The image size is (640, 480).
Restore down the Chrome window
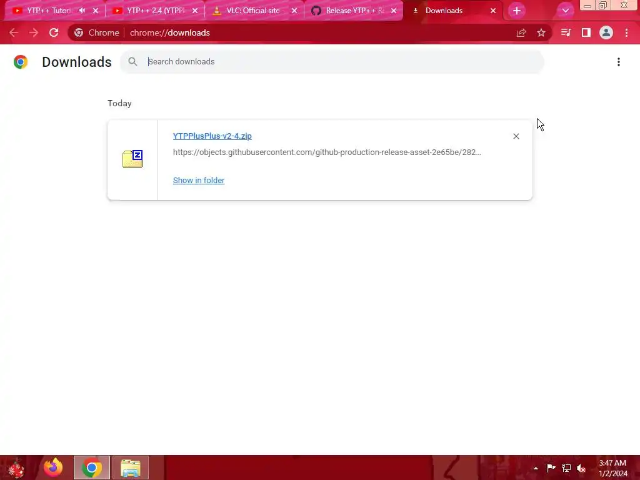[603, 5]
